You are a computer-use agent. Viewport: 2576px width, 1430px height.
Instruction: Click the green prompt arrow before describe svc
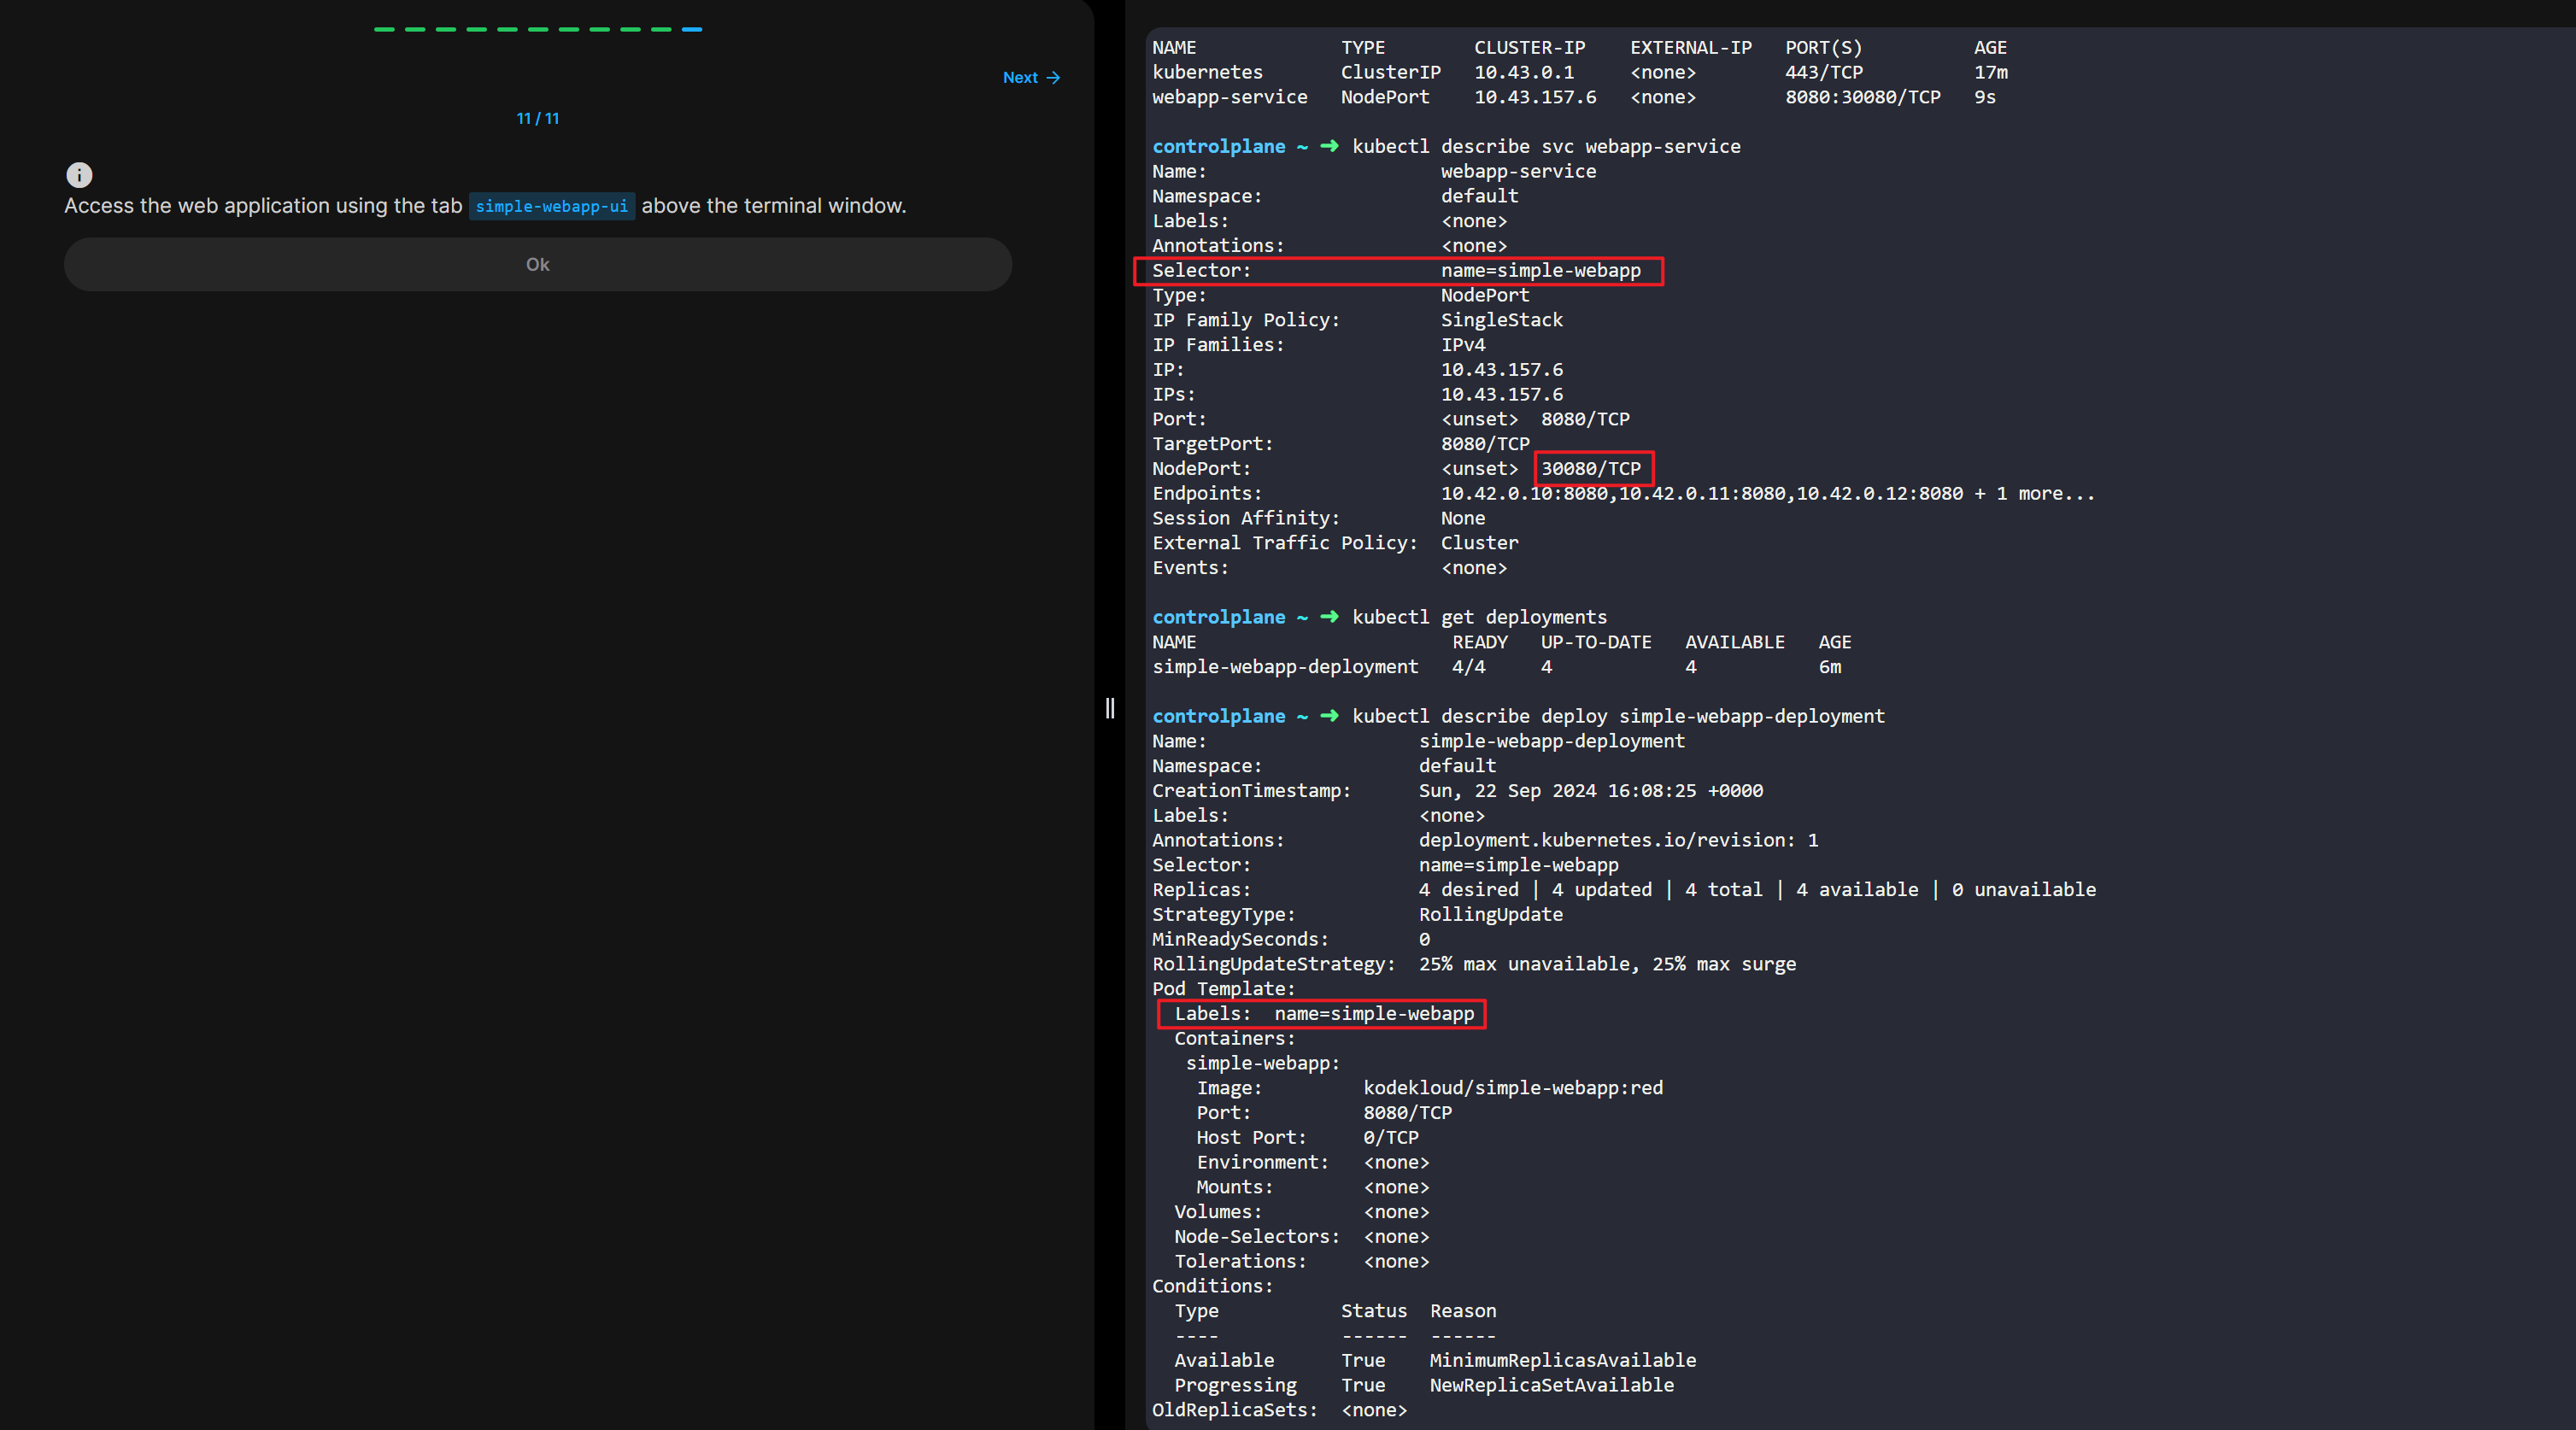point(1329,146)
